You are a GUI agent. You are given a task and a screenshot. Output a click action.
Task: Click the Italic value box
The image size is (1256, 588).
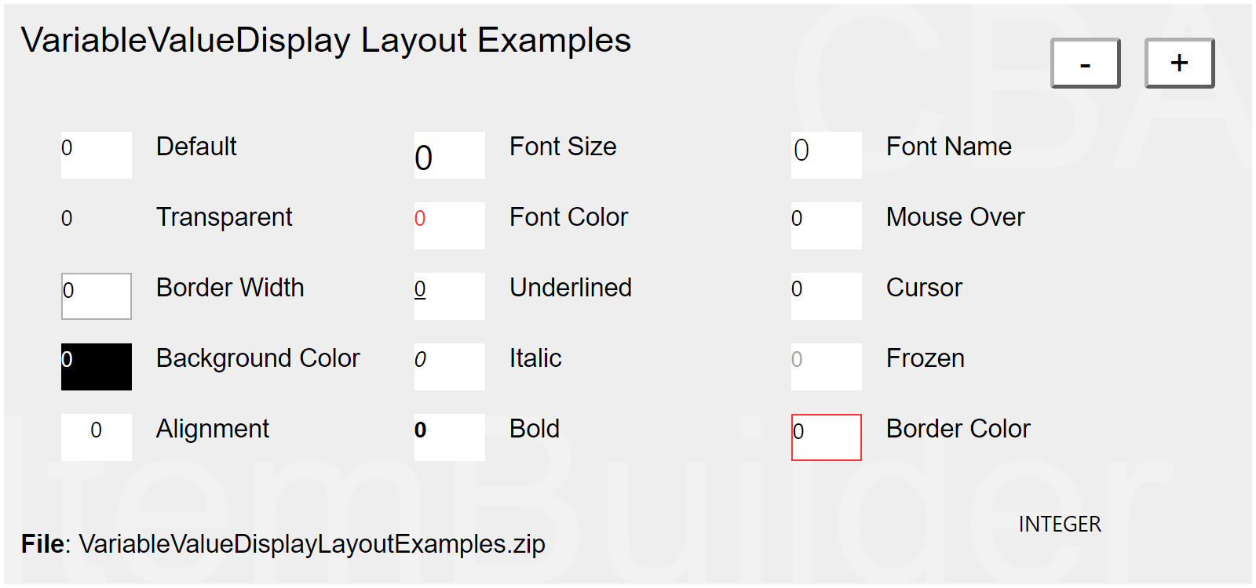pos(449,366)
